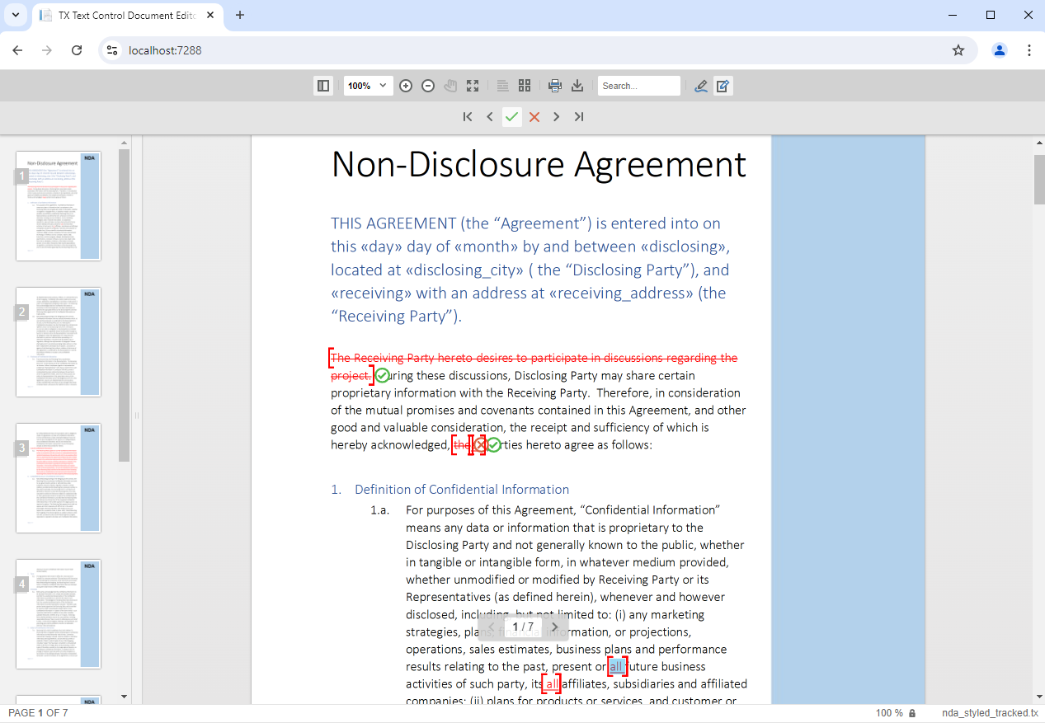Go to first tracked change

(x=468, y=117)
